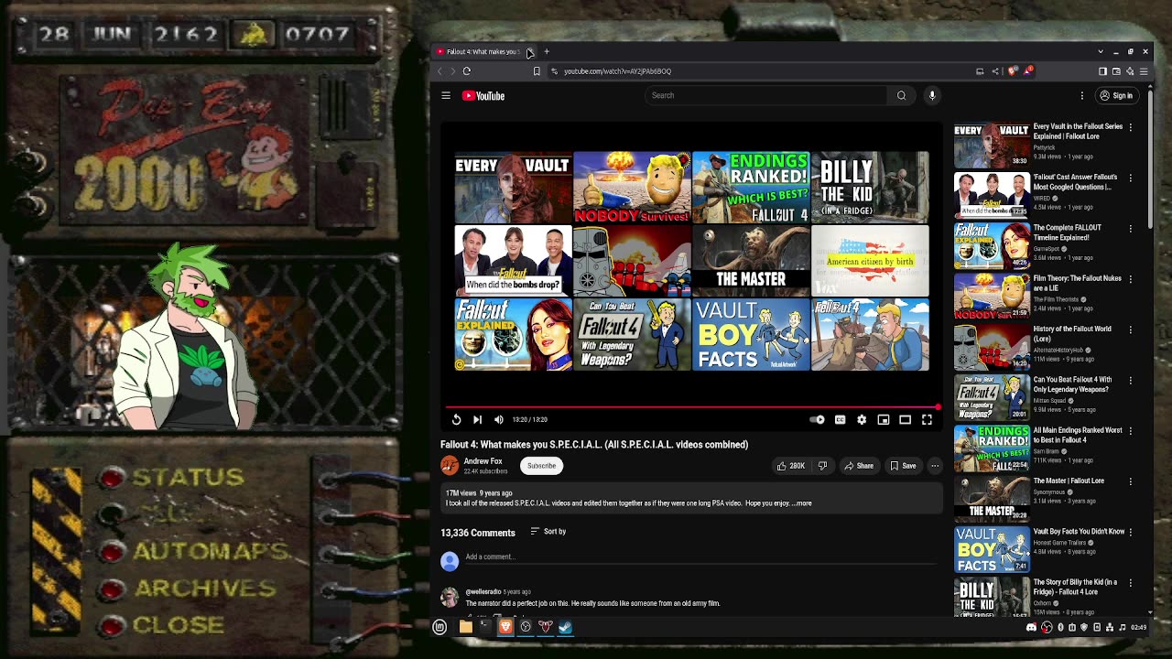This screenshot has width=1172, height=659.
Task: Open options for Vault Boy Facts video
Action: [1131, 532]
